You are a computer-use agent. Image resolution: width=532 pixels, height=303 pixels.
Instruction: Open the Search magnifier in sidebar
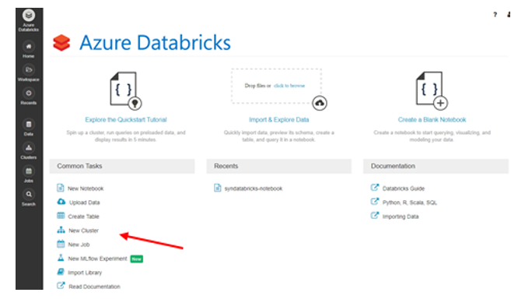29,194
